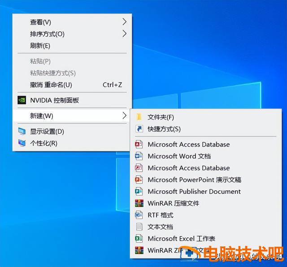Select Microsoft Publisher Document
Viewport: 287px width, 267px height.
(x=206, y=191)
